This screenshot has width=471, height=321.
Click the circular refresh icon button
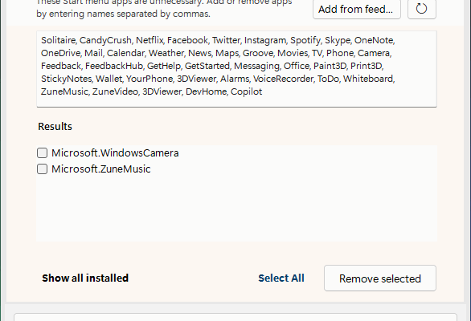[x=422, y=9]
